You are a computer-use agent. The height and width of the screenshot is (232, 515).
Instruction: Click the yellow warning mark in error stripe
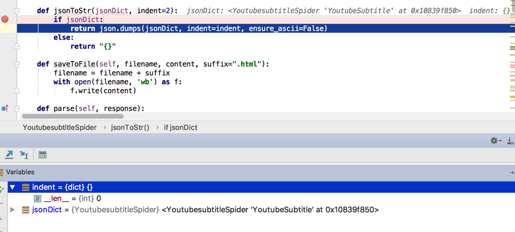click(513, 97)
